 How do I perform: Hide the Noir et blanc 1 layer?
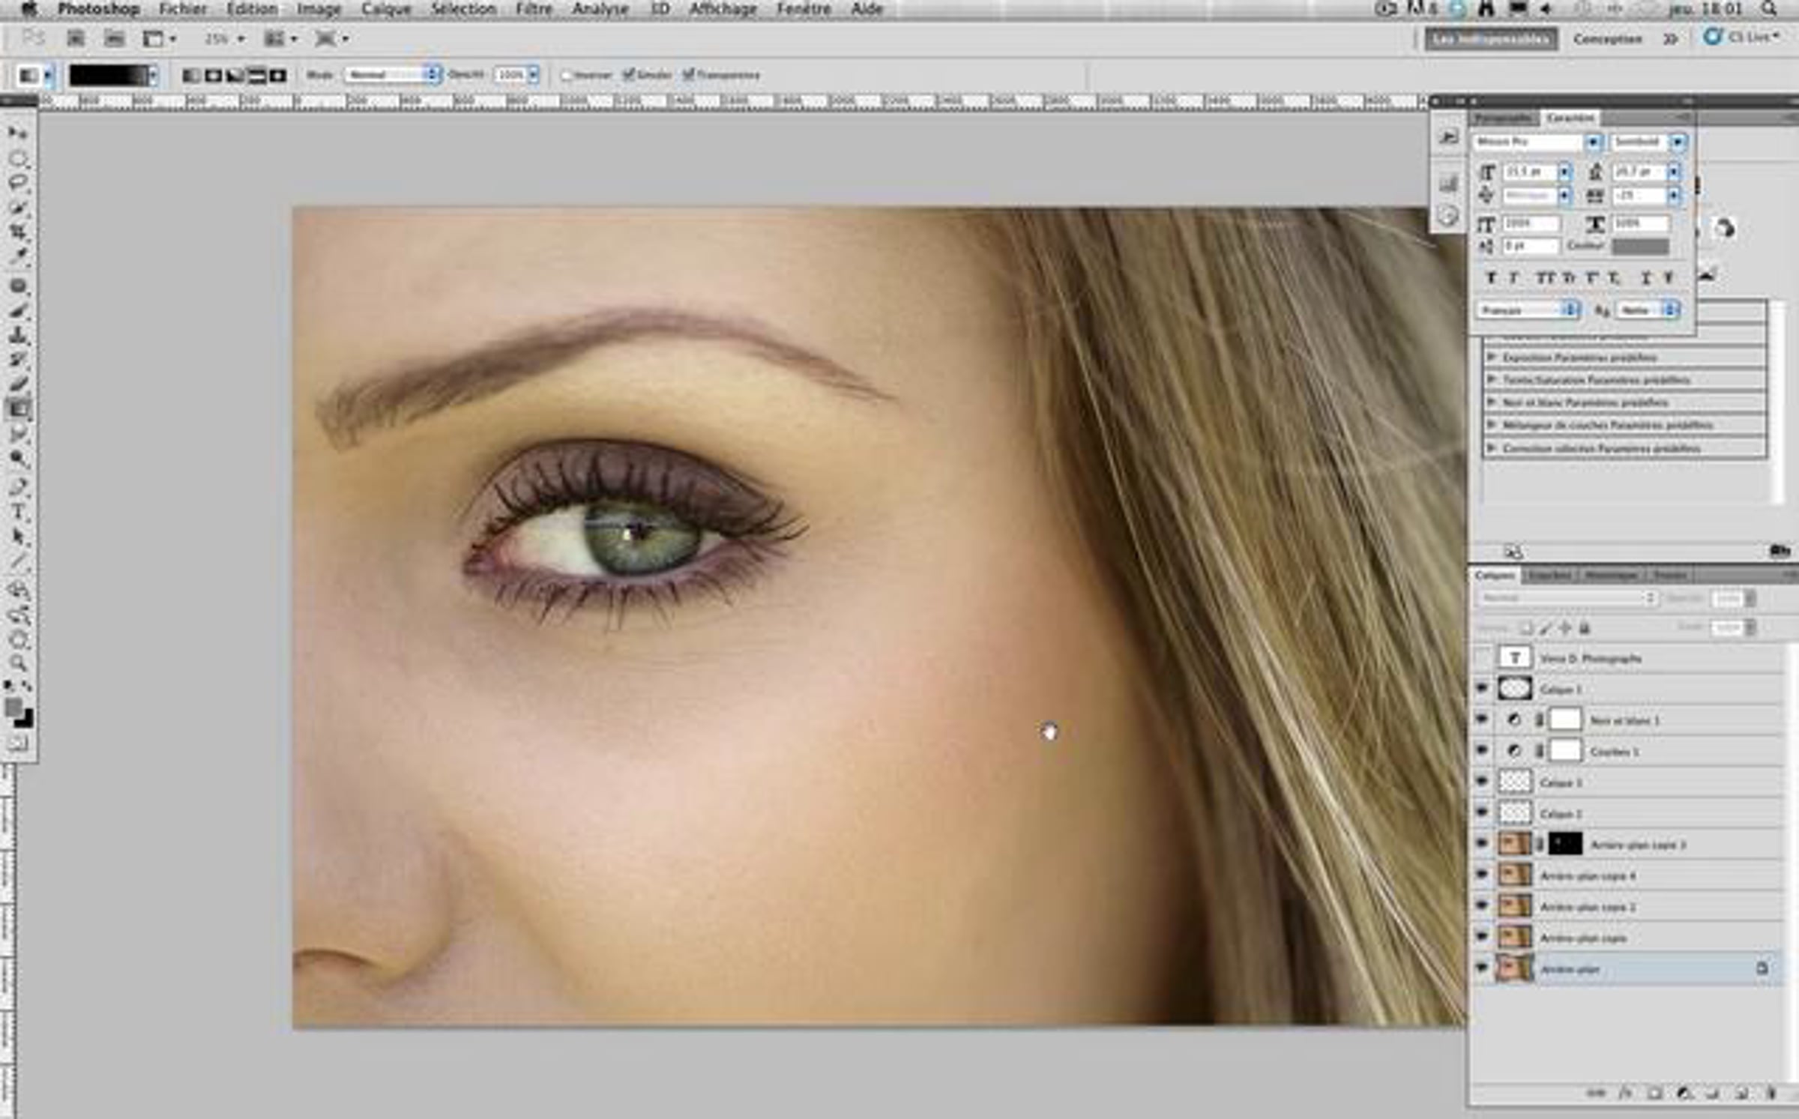1482,720
